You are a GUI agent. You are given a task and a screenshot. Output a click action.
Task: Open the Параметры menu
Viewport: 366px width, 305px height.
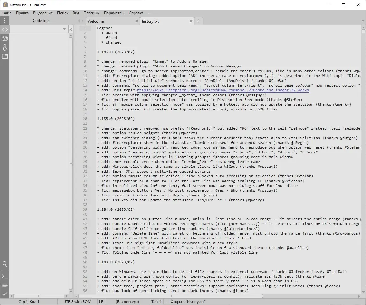point(114,13)
